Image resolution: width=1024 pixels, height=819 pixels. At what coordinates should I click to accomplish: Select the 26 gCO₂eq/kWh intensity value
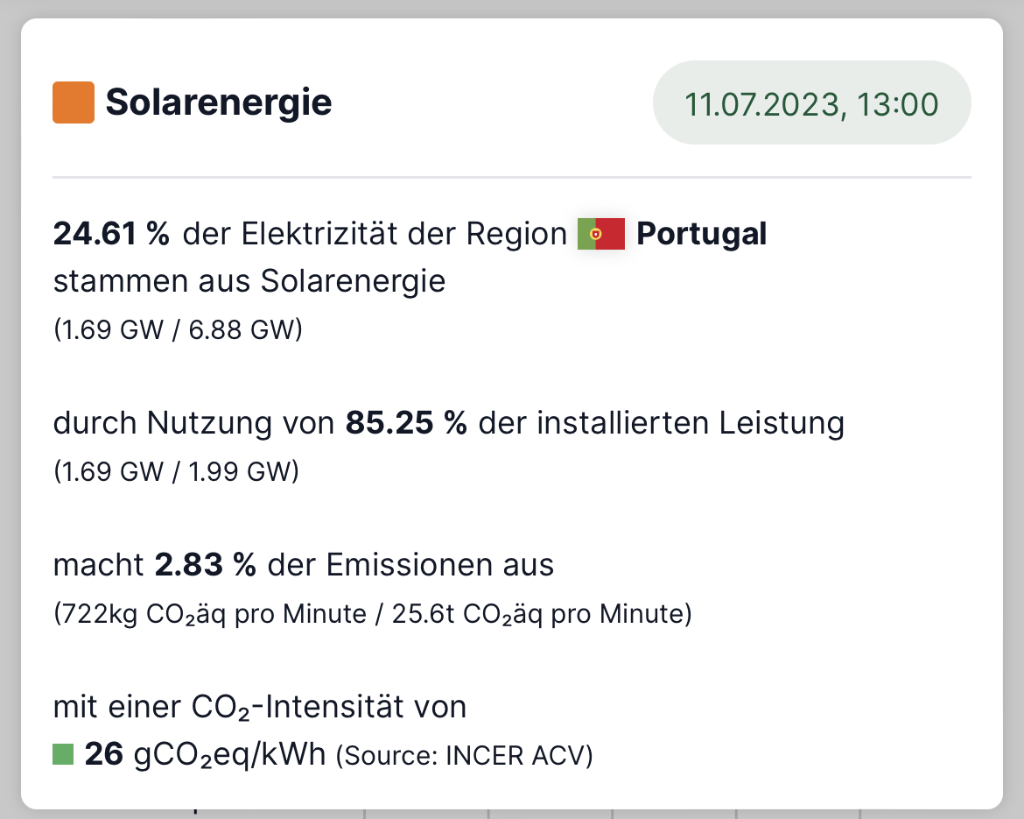coord(205,754)
